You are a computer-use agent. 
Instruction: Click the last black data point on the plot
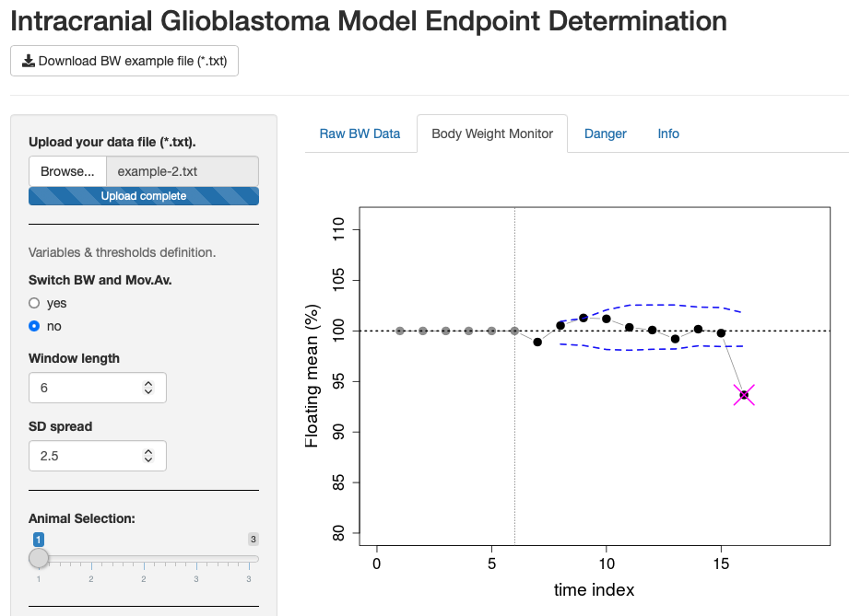[720, 332]
